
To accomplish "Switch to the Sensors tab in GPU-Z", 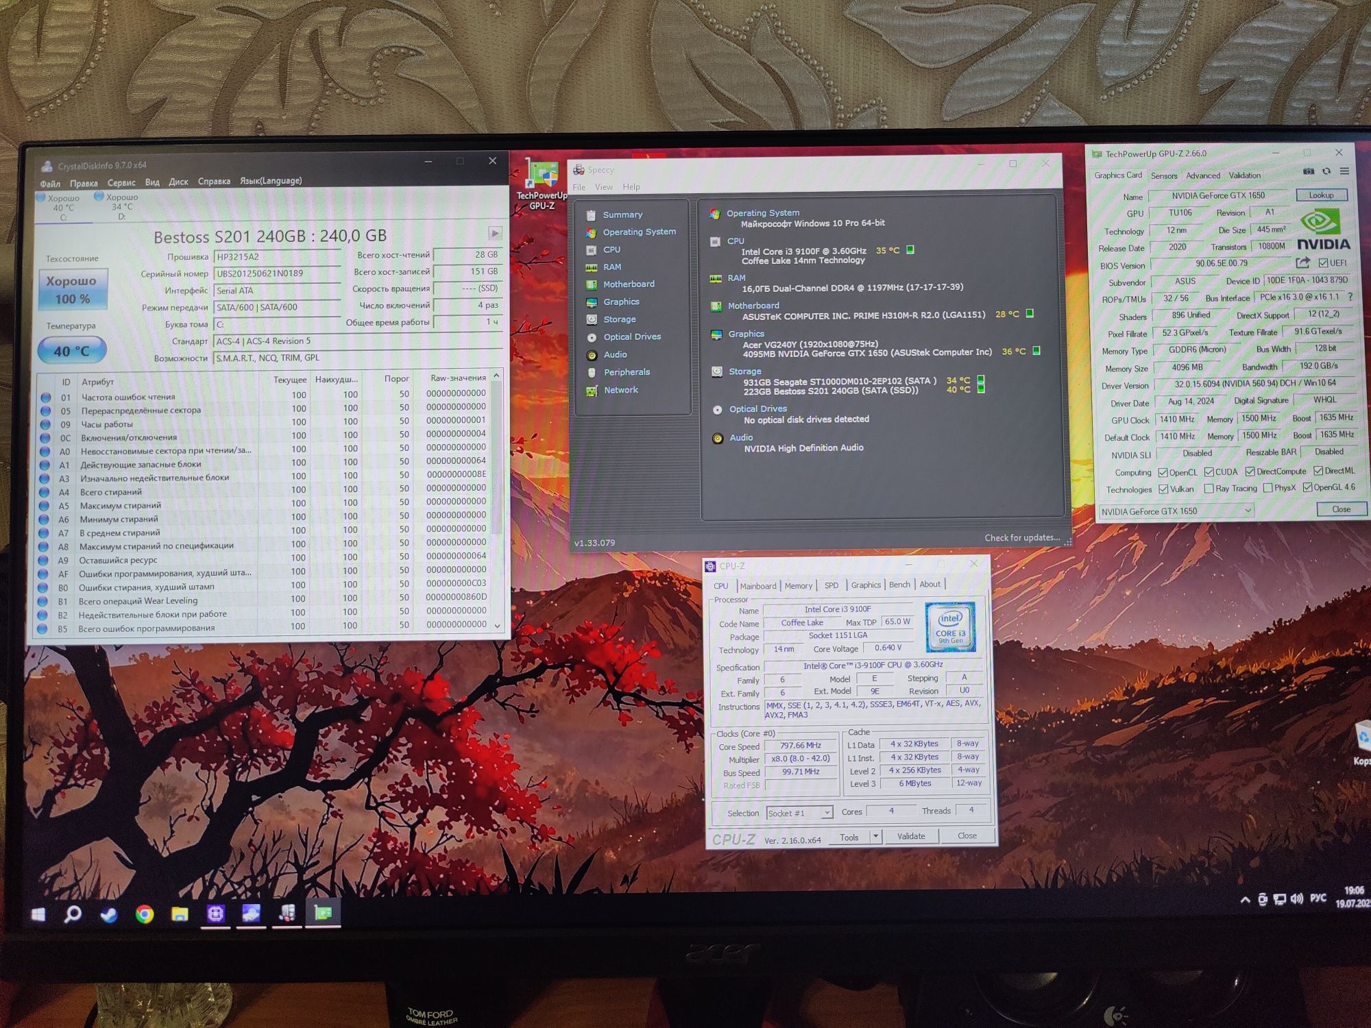I will point(1164,176).
